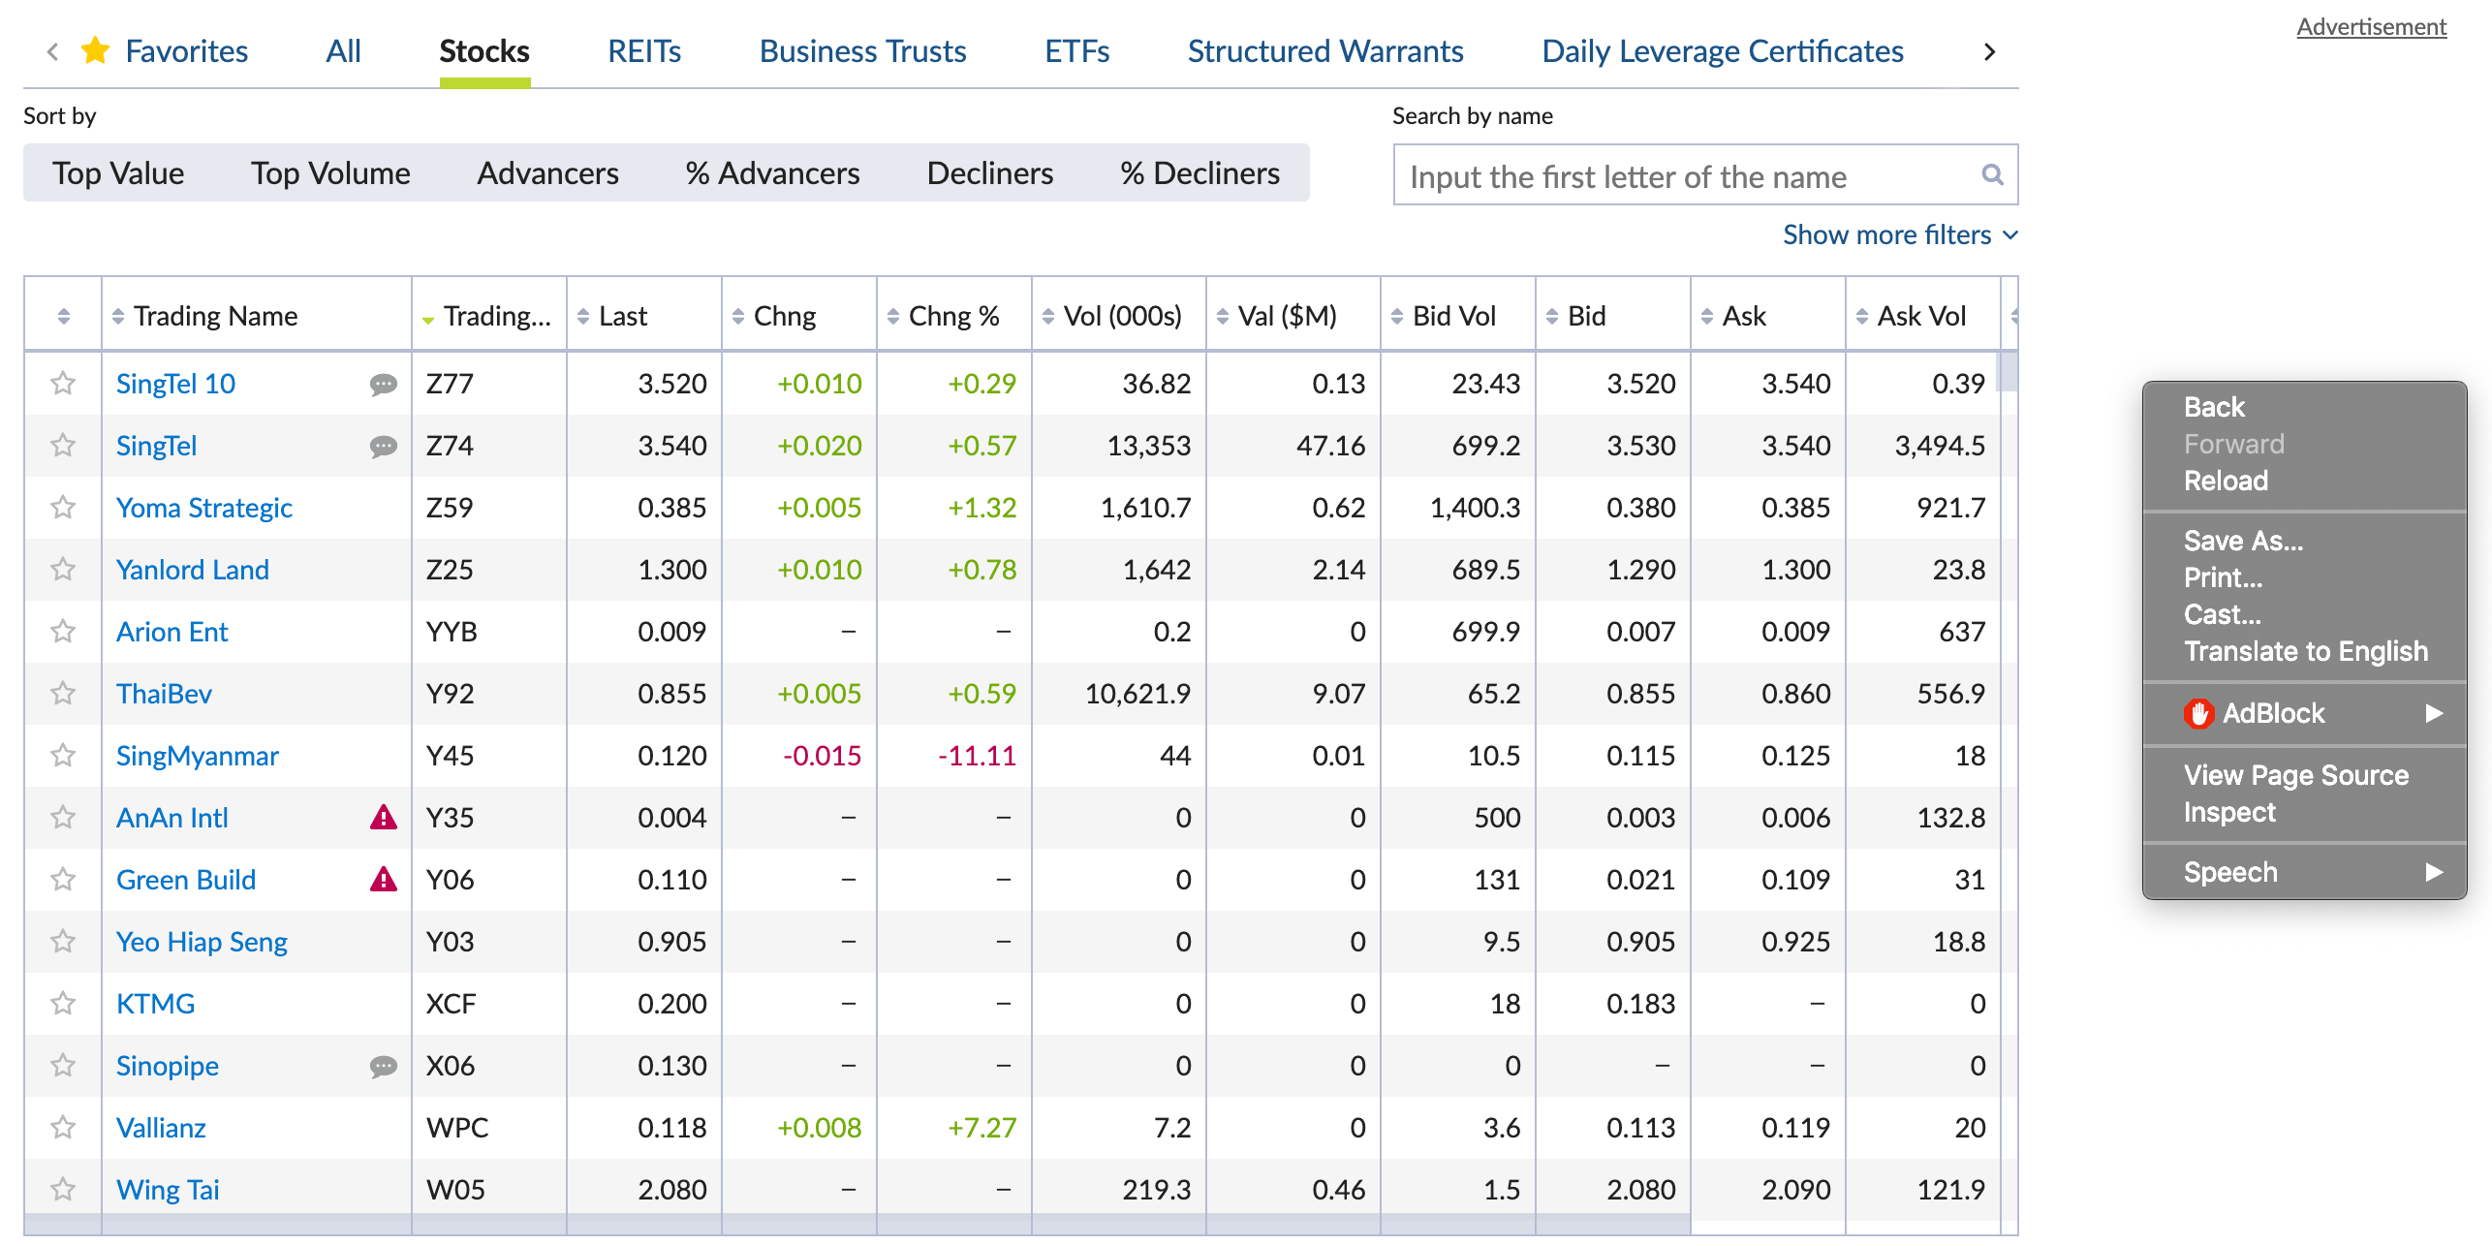The image size is (2492, 1246).
Task: Toggle favorite star for Yoma Strategic
Action: coord(63,508)
